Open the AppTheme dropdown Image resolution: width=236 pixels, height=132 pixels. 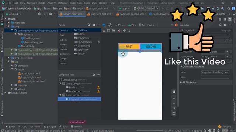(147, 25)
